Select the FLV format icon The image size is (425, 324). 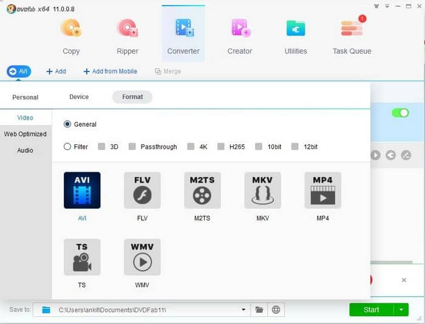pos(142,190)
